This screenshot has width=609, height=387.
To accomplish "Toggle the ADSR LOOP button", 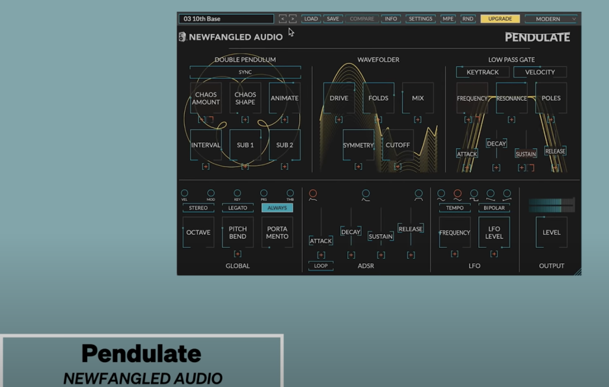I will 321,266.
